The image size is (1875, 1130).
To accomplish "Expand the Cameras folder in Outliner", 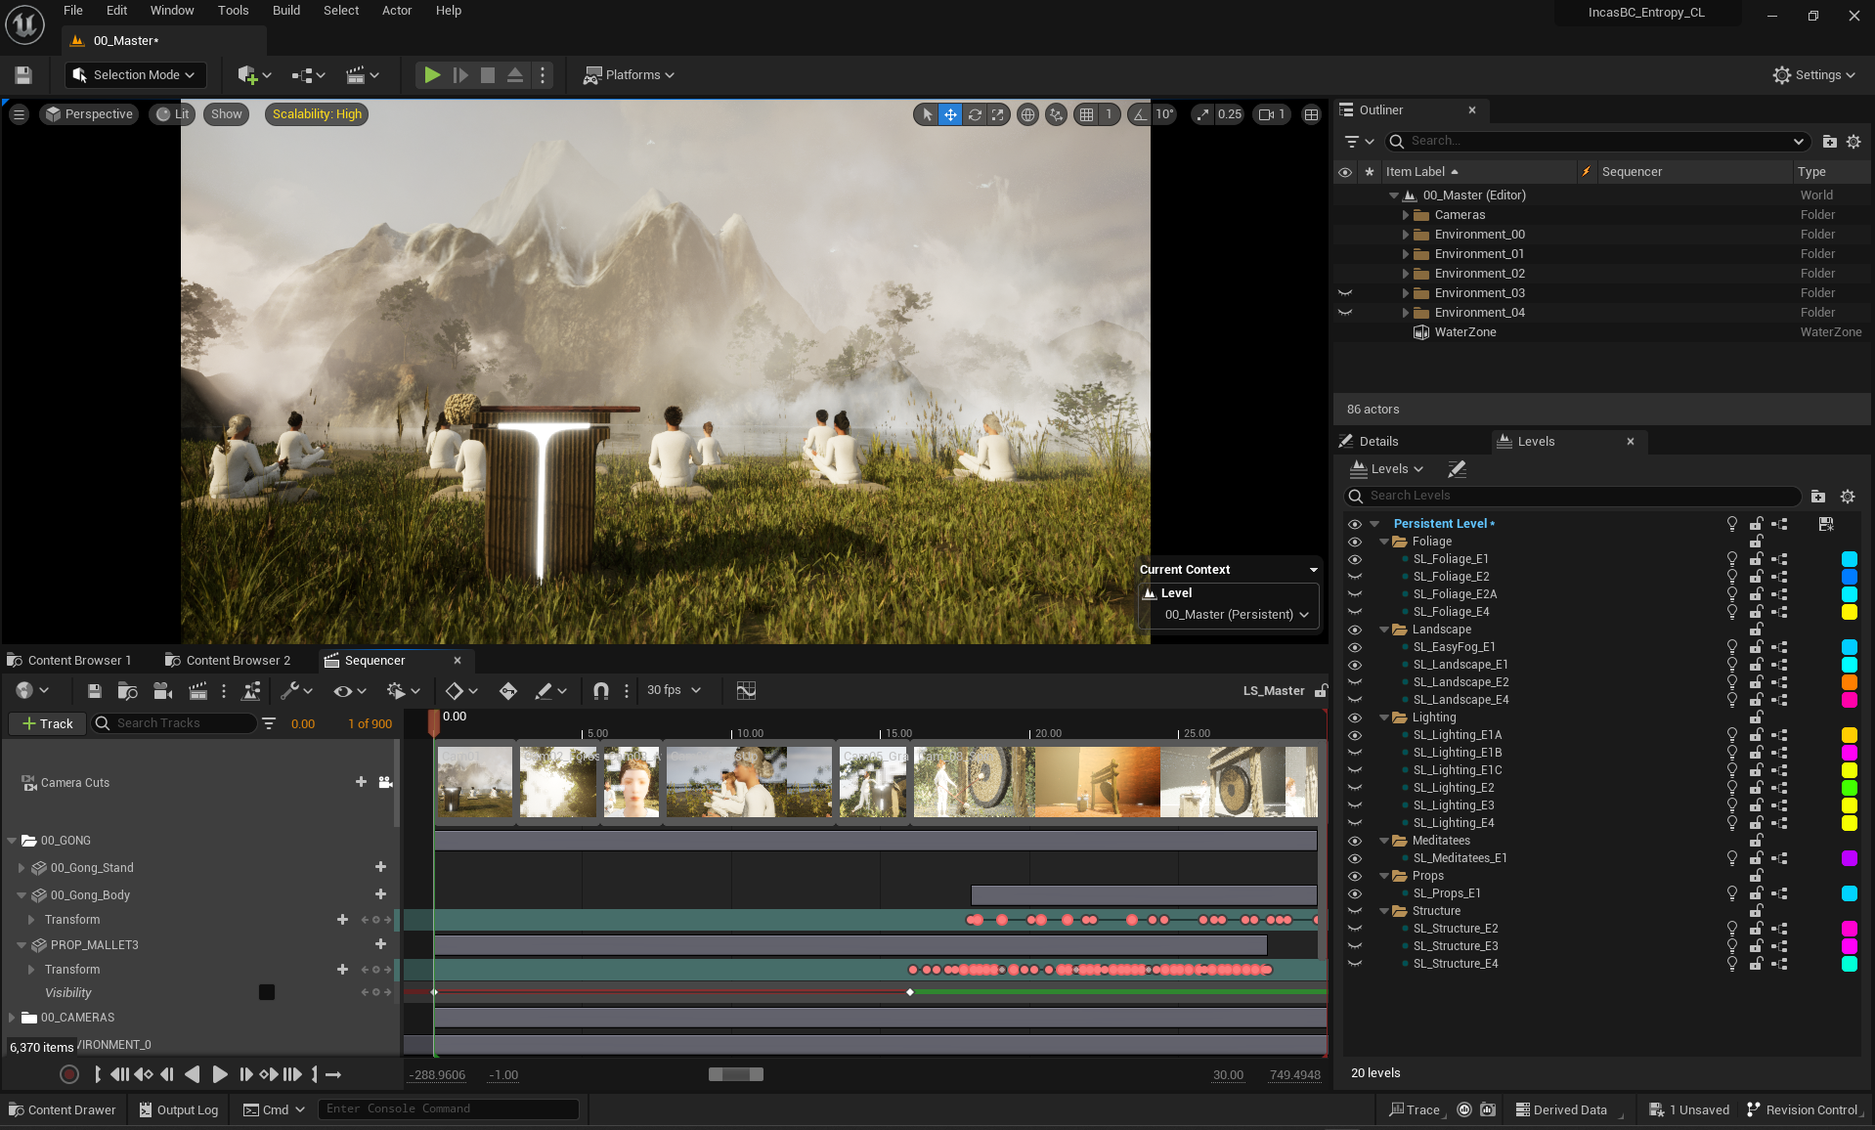I will point(1406,215).
